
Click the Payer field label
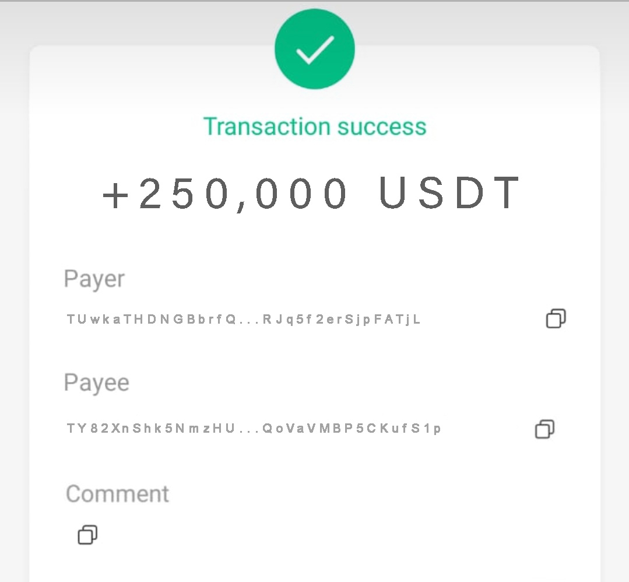(94, 279)
